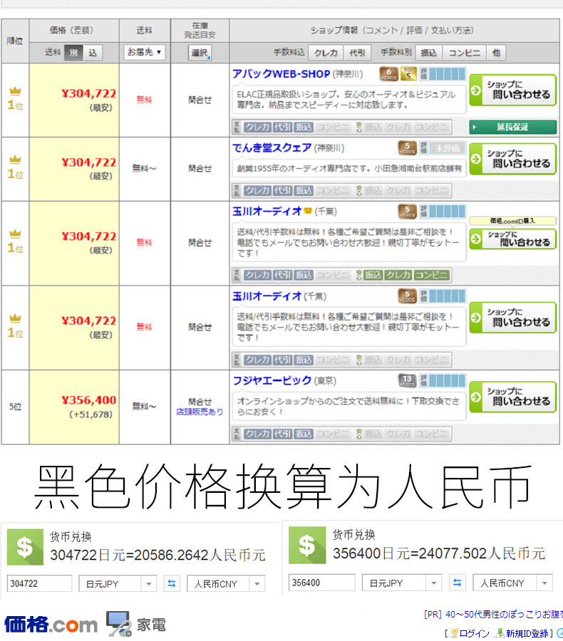The height and width of the screenshot is (641, 563).
Task: Open the 選択 stock filter selector
Action: click(200, 53)
